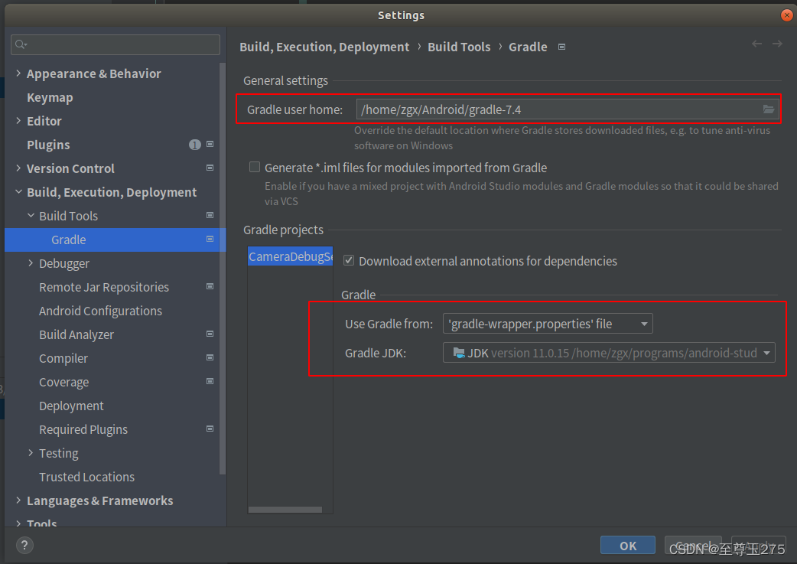This screenshot has height=564, width=797.
Task: Open help with the question mark icon
Action: 24,545
